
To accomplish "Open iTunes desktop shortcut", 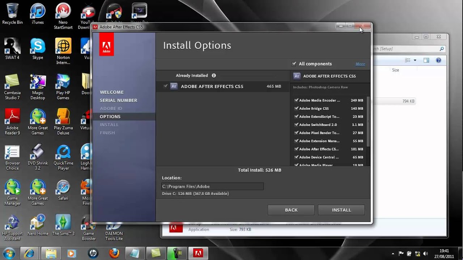I will (38, 14).
